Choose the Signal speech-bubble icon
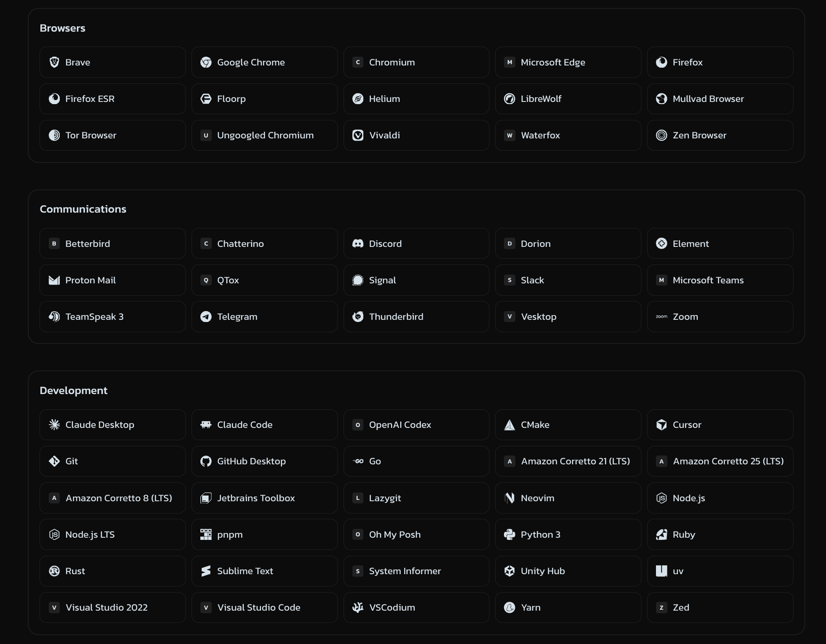The width and height of the screenshot is (826, 644). click(x=358, y=280)
